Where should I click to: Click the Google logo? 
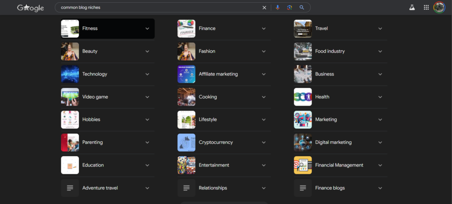30,8
